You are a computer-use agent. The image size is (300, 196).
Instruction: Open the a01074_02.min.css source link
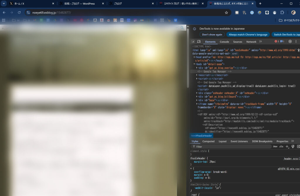tap(289, 169)
